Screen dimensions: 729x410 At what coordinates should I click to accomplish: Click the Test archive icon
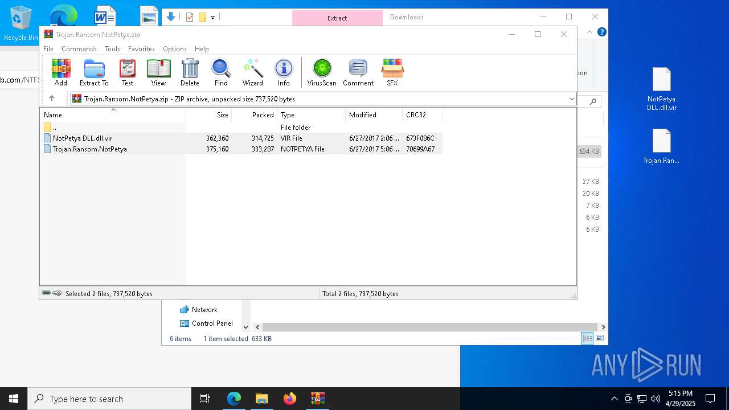click(128, 72)
